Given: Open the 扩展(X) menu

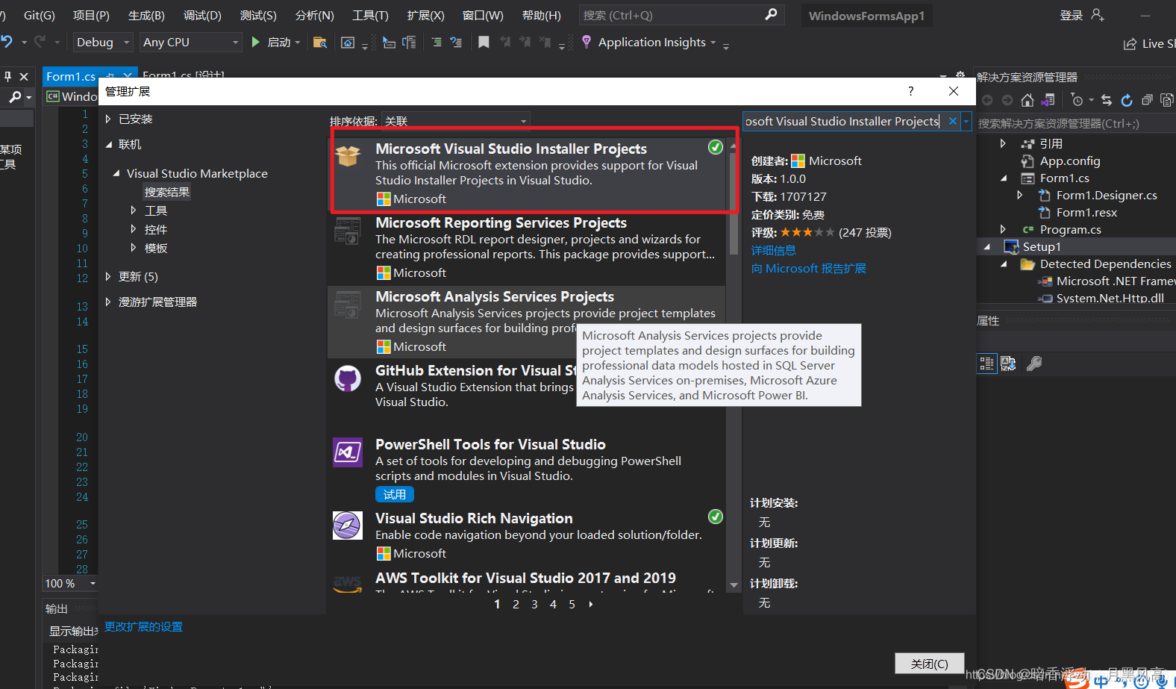Looking at the screenshot, I should pos(425,15).
